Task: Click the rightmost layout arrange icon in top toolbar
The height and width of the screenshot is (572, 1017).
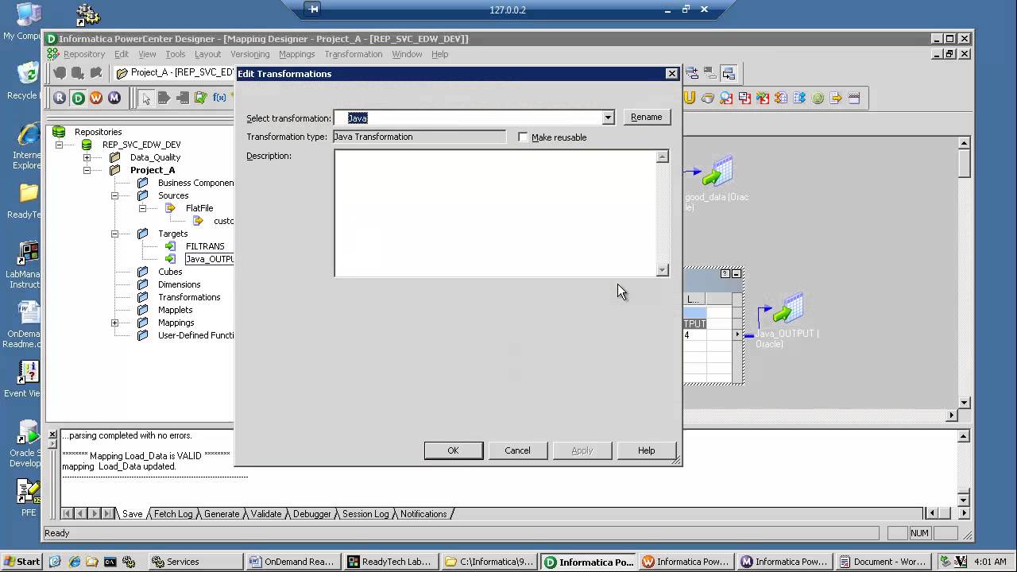Action: (729, 74)
